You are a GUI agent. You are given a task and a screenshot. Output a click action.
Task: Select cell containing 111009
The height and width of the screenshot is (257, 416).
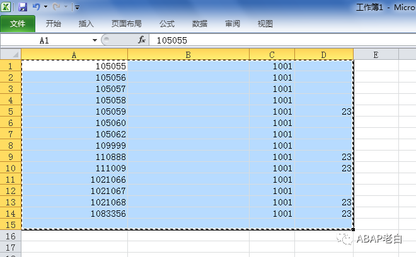click(x=74, y=168)
